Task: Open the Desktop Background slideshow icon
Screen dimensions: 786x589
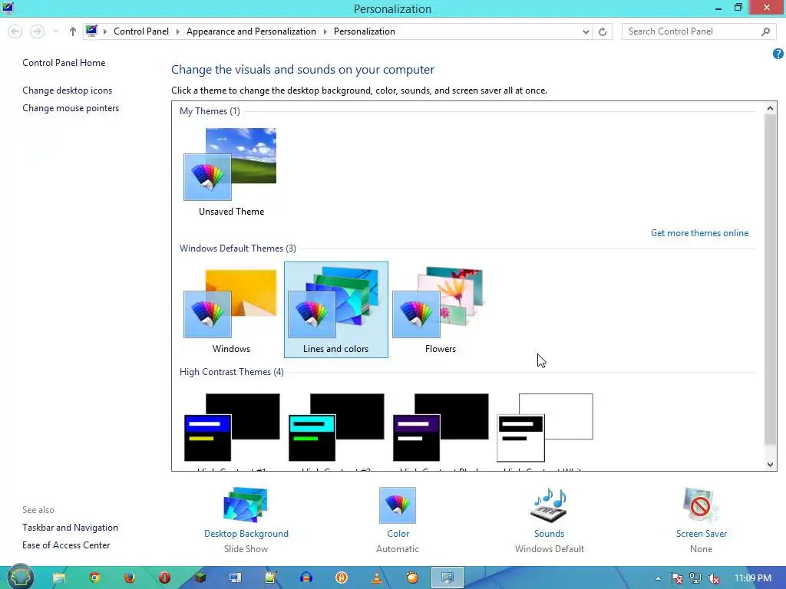Action: [x=246, y=505]
